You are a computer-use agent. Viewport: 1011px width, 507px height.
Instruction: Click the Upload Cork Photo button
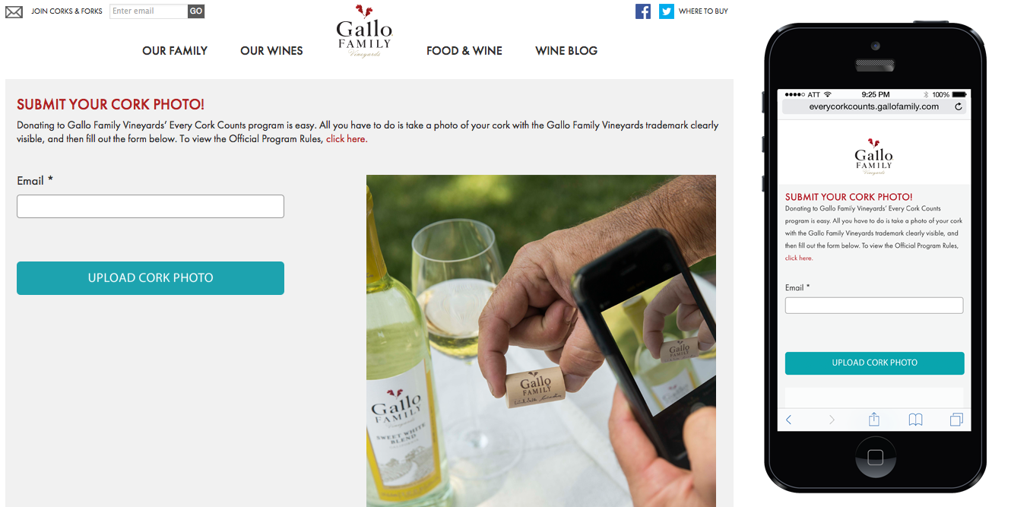click(x=151, y=278)
